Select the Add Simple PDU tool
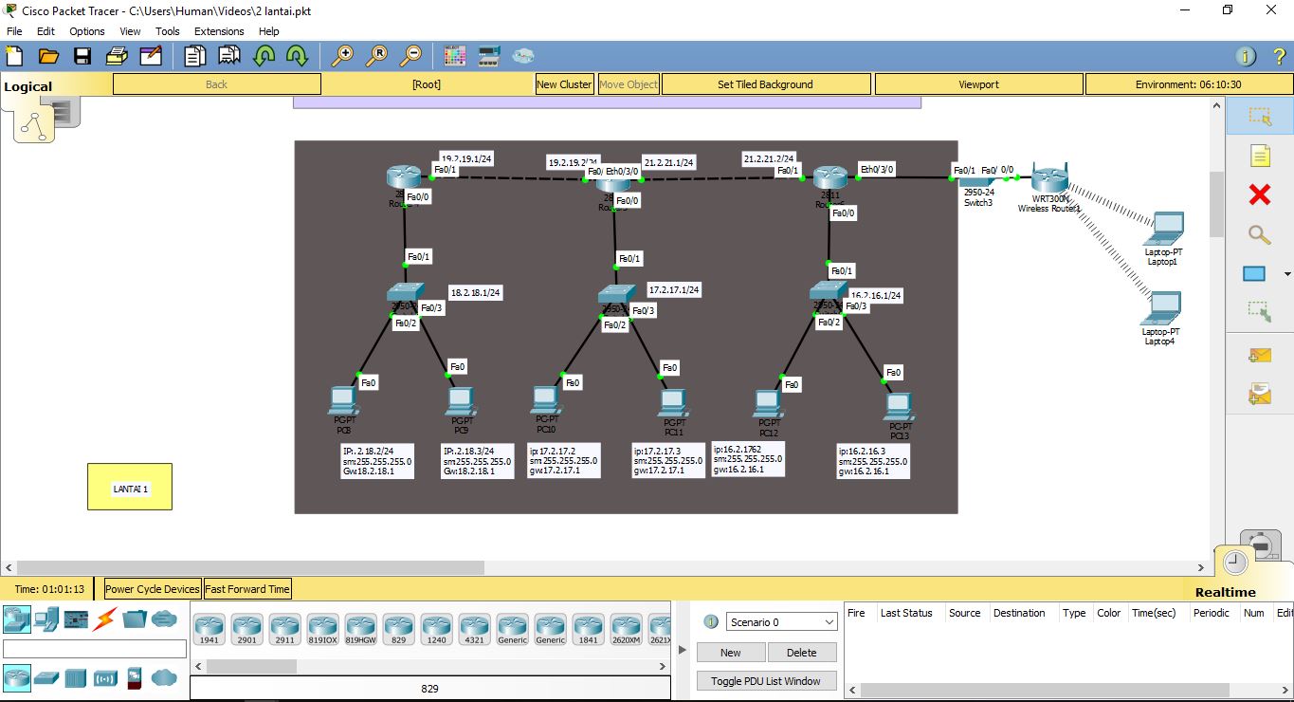The image size is (1294, 702). [1258, 355]
